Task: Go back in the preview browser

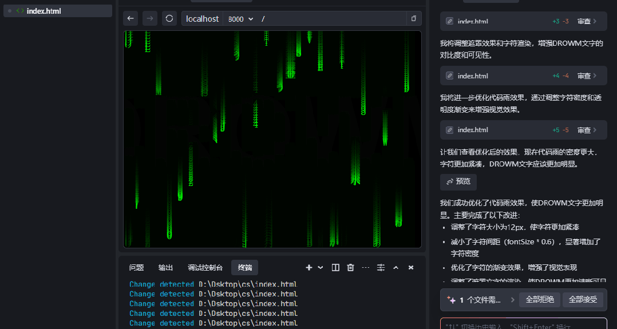Action: coord(130,18)
